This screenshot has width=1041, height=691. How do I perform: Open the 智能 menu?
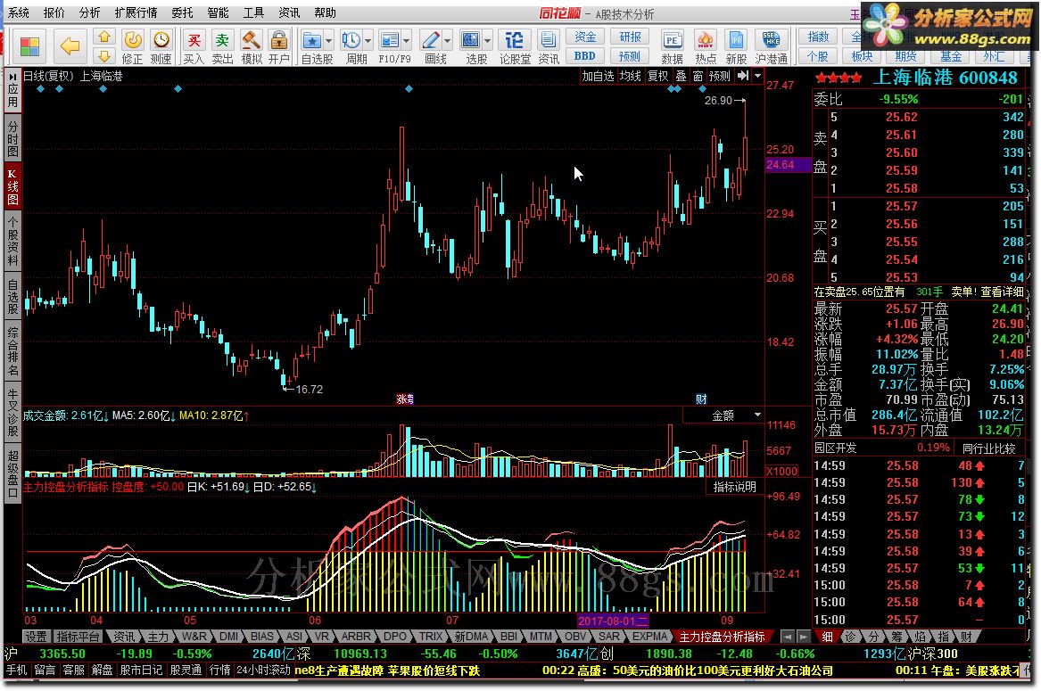click(x=218, y=12)
